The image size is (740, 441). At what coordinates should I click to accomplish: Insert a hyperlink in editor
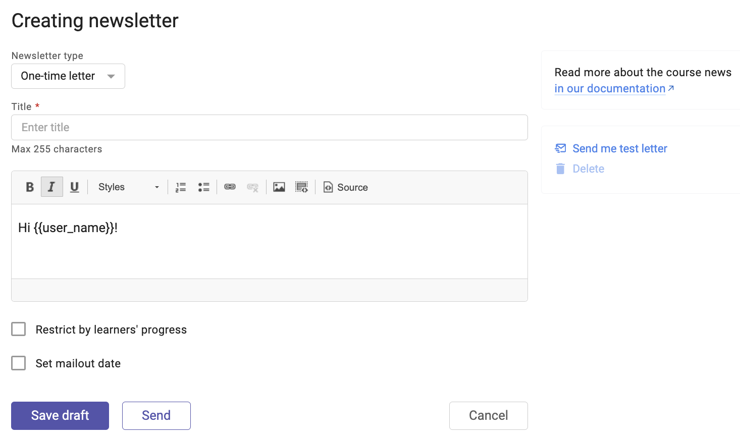coord(230,187)
